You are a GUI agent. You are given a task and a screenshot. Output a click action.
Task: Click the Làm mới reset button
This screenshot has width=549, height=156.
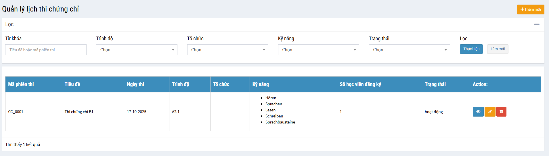tap(498, 49)
